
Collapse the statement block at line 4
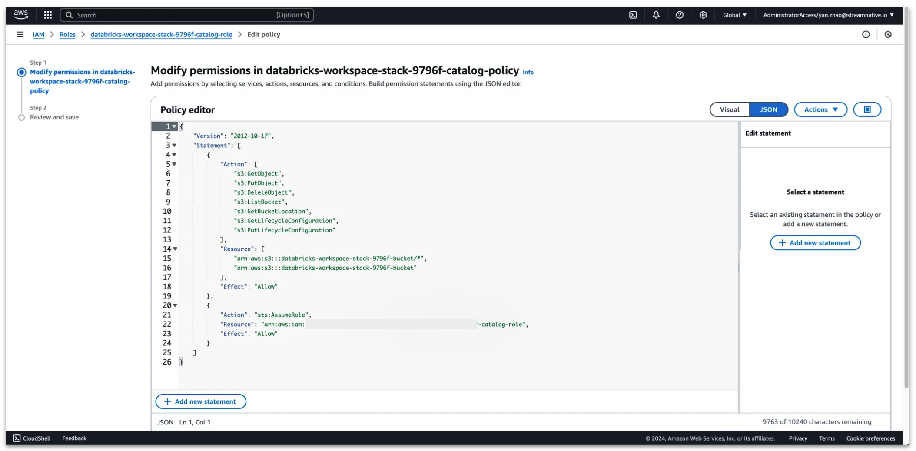point(175,154)
